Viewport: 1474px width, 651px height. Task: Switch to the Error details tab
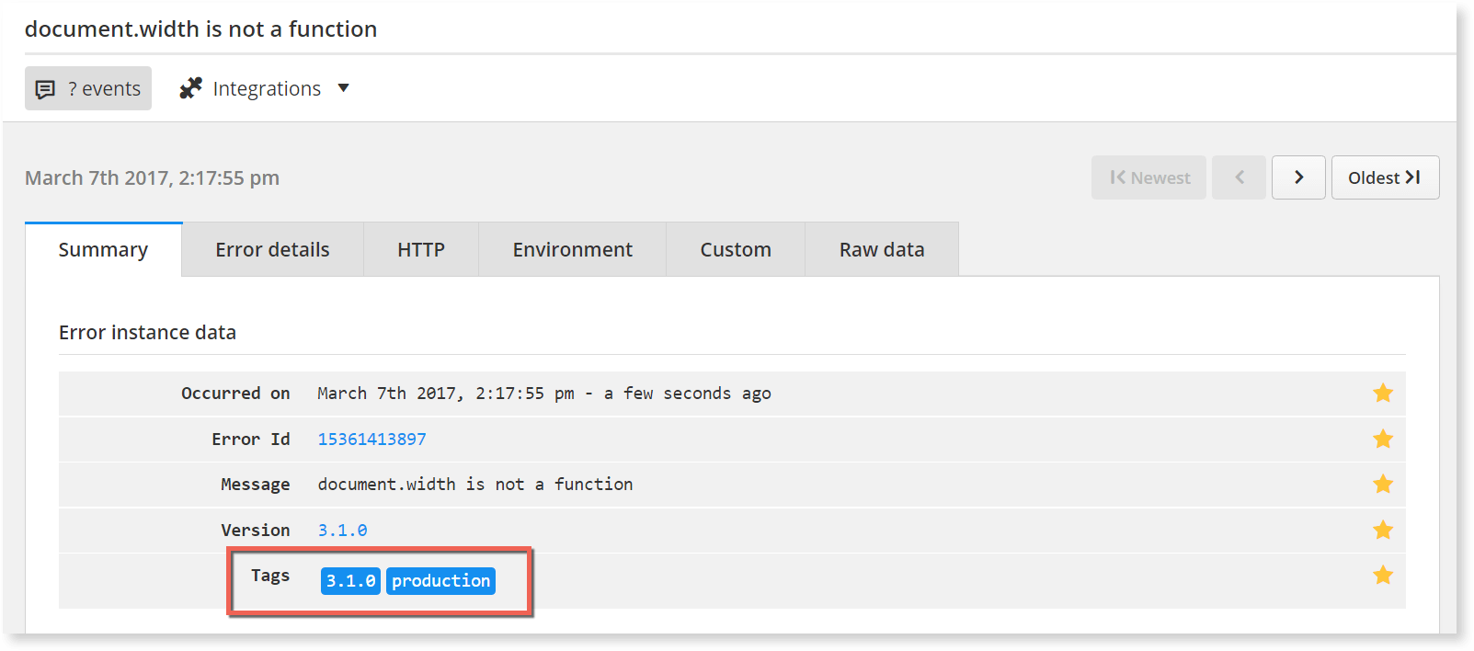[x=272, y=249]
